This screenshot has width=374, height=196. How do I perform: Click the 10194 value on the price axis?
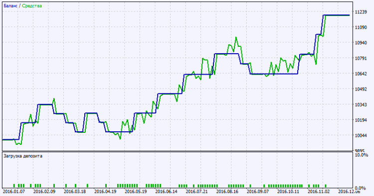point(361,120)
